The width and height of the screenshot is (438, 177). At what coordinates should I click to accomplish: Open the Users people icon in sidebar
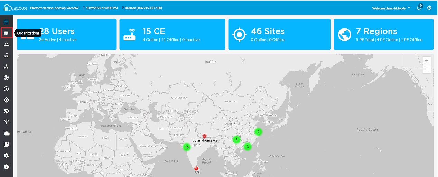tap(6, 44)
